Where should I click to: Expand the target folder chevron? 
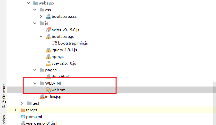pos(15,110)
